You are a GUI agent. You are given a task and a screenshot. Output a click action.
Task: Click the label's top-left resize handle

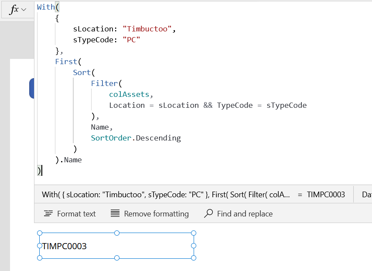(40, 233)
